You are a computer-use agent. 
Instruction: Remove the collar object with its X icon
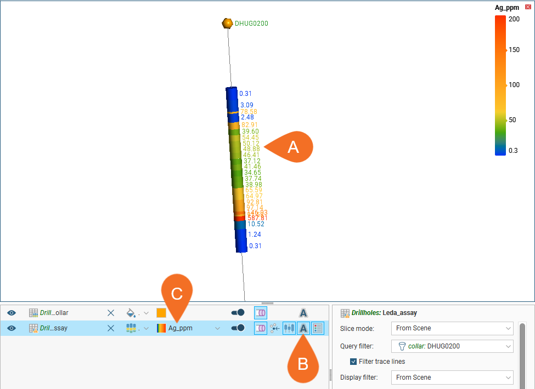(111, 313)
